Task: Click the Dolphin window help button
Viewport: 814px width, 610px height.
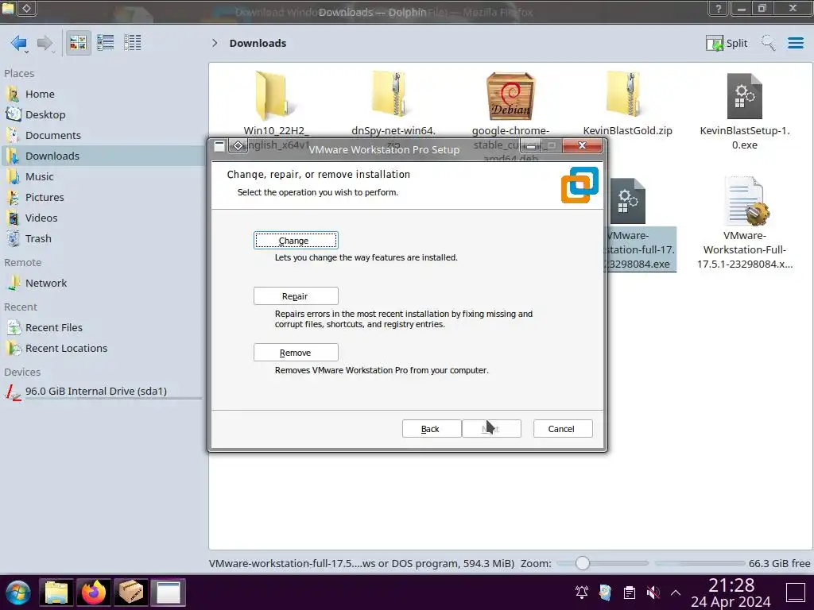Action: tap(719, 8)
